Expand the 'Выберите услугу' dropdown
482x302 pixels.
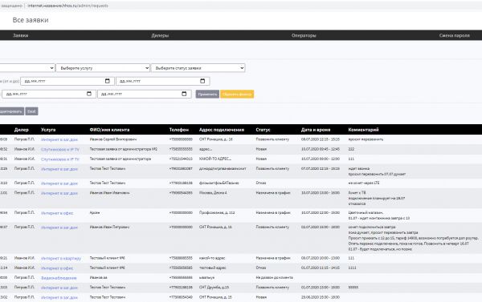tap(103, 68)
